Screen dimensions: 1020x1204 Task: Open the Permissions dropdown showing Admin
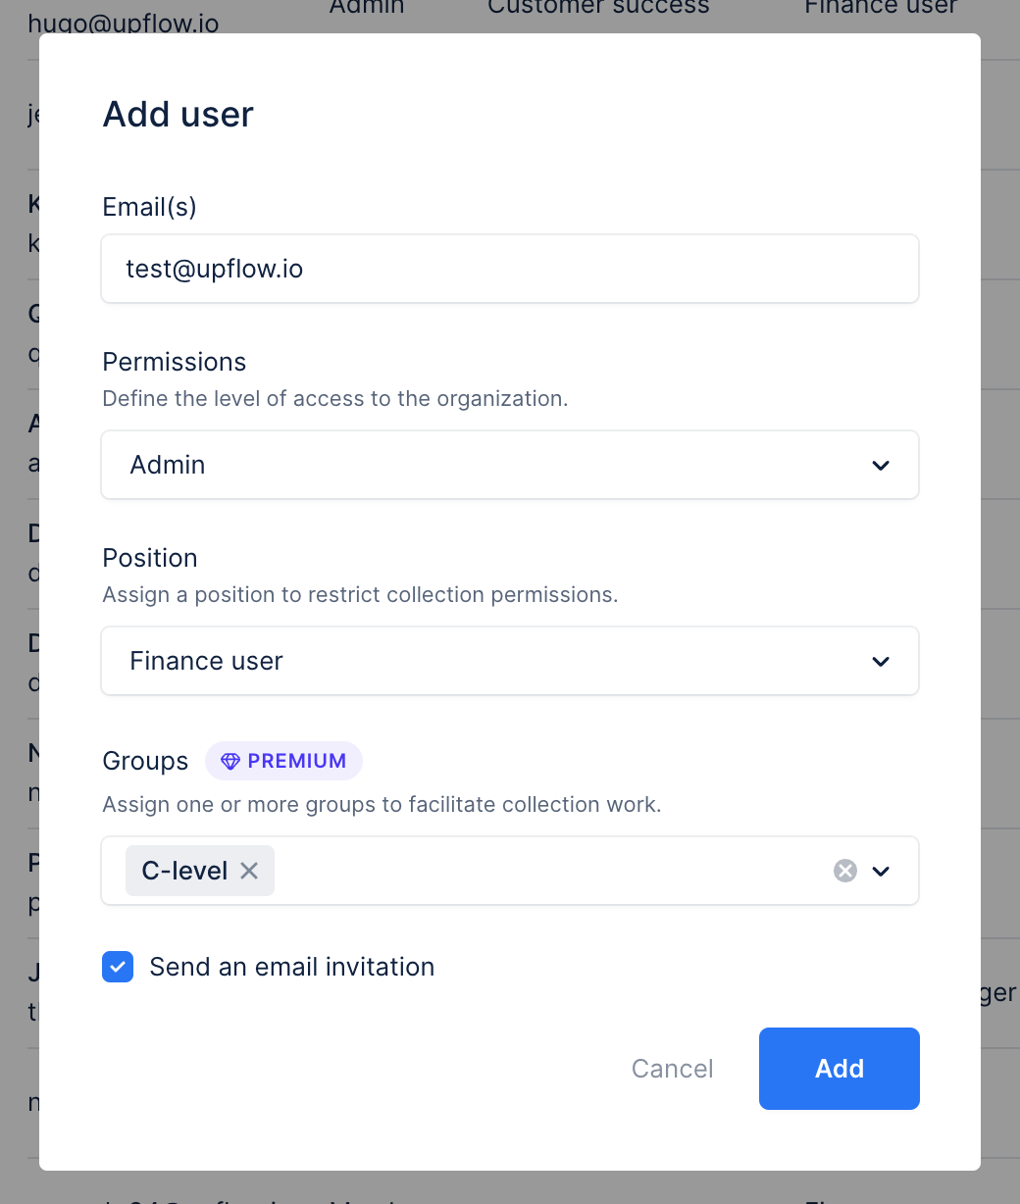coord(490,465)
